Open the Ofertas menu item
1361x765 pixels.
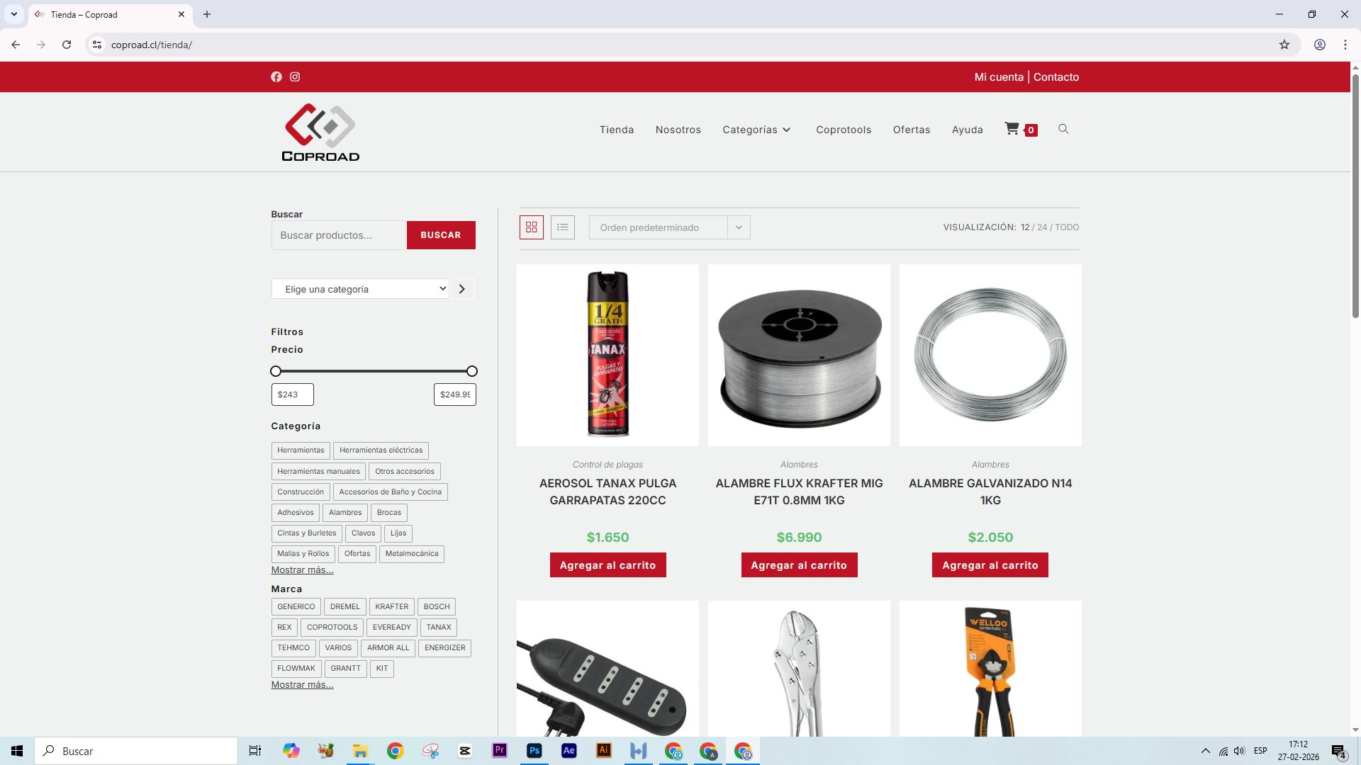coord(911,130)
